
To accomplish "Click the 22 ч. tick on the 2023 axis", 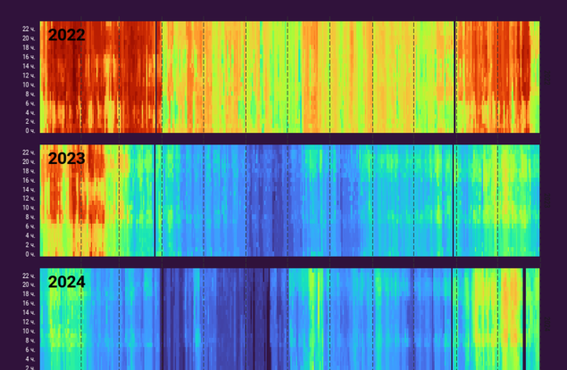I will coord(29,152).
